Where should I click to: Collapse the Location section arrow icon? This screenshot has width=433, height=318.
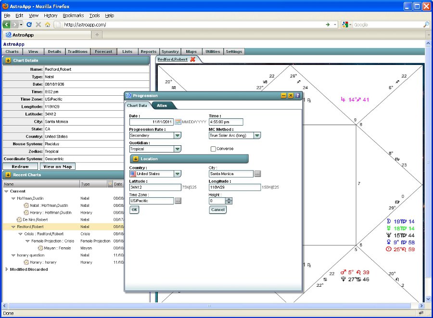[136, 159]
